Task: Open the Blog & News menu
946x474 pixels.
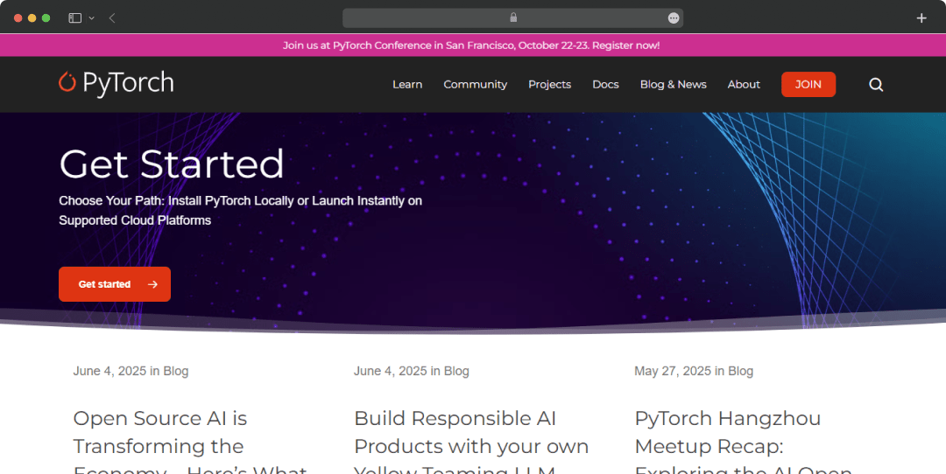Action: tap(674, 84)
